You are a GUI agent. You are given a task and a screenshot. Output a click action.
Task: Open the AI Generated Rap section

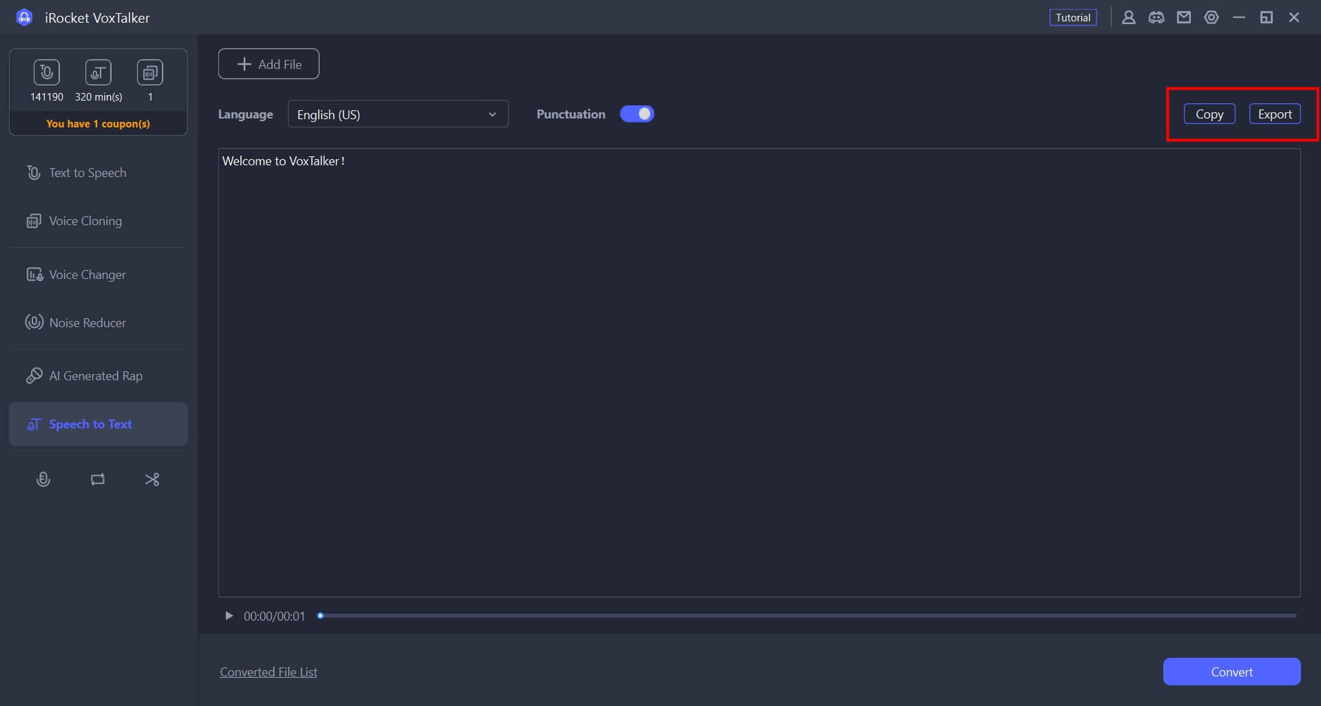98,376
